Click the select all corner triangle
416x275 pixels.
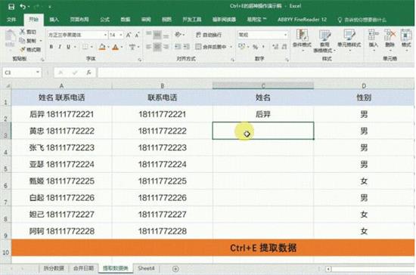[x=8, y=86]
